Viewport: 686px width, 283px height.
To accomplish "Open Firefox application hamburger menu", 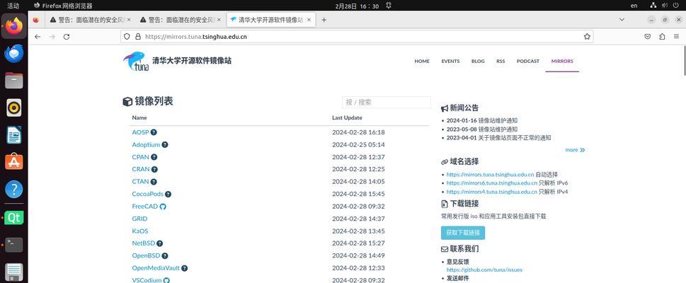I will click(676, 37).
